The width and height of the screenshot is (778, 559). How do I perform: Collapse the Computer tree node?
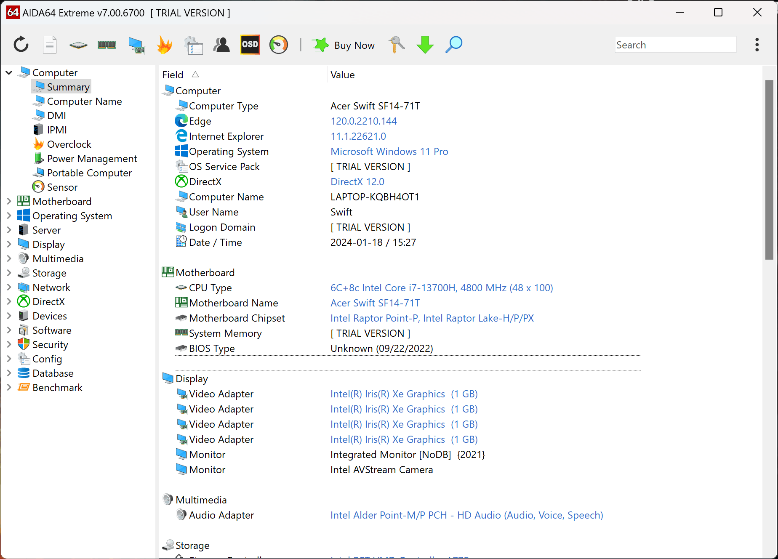click(9, 72)
